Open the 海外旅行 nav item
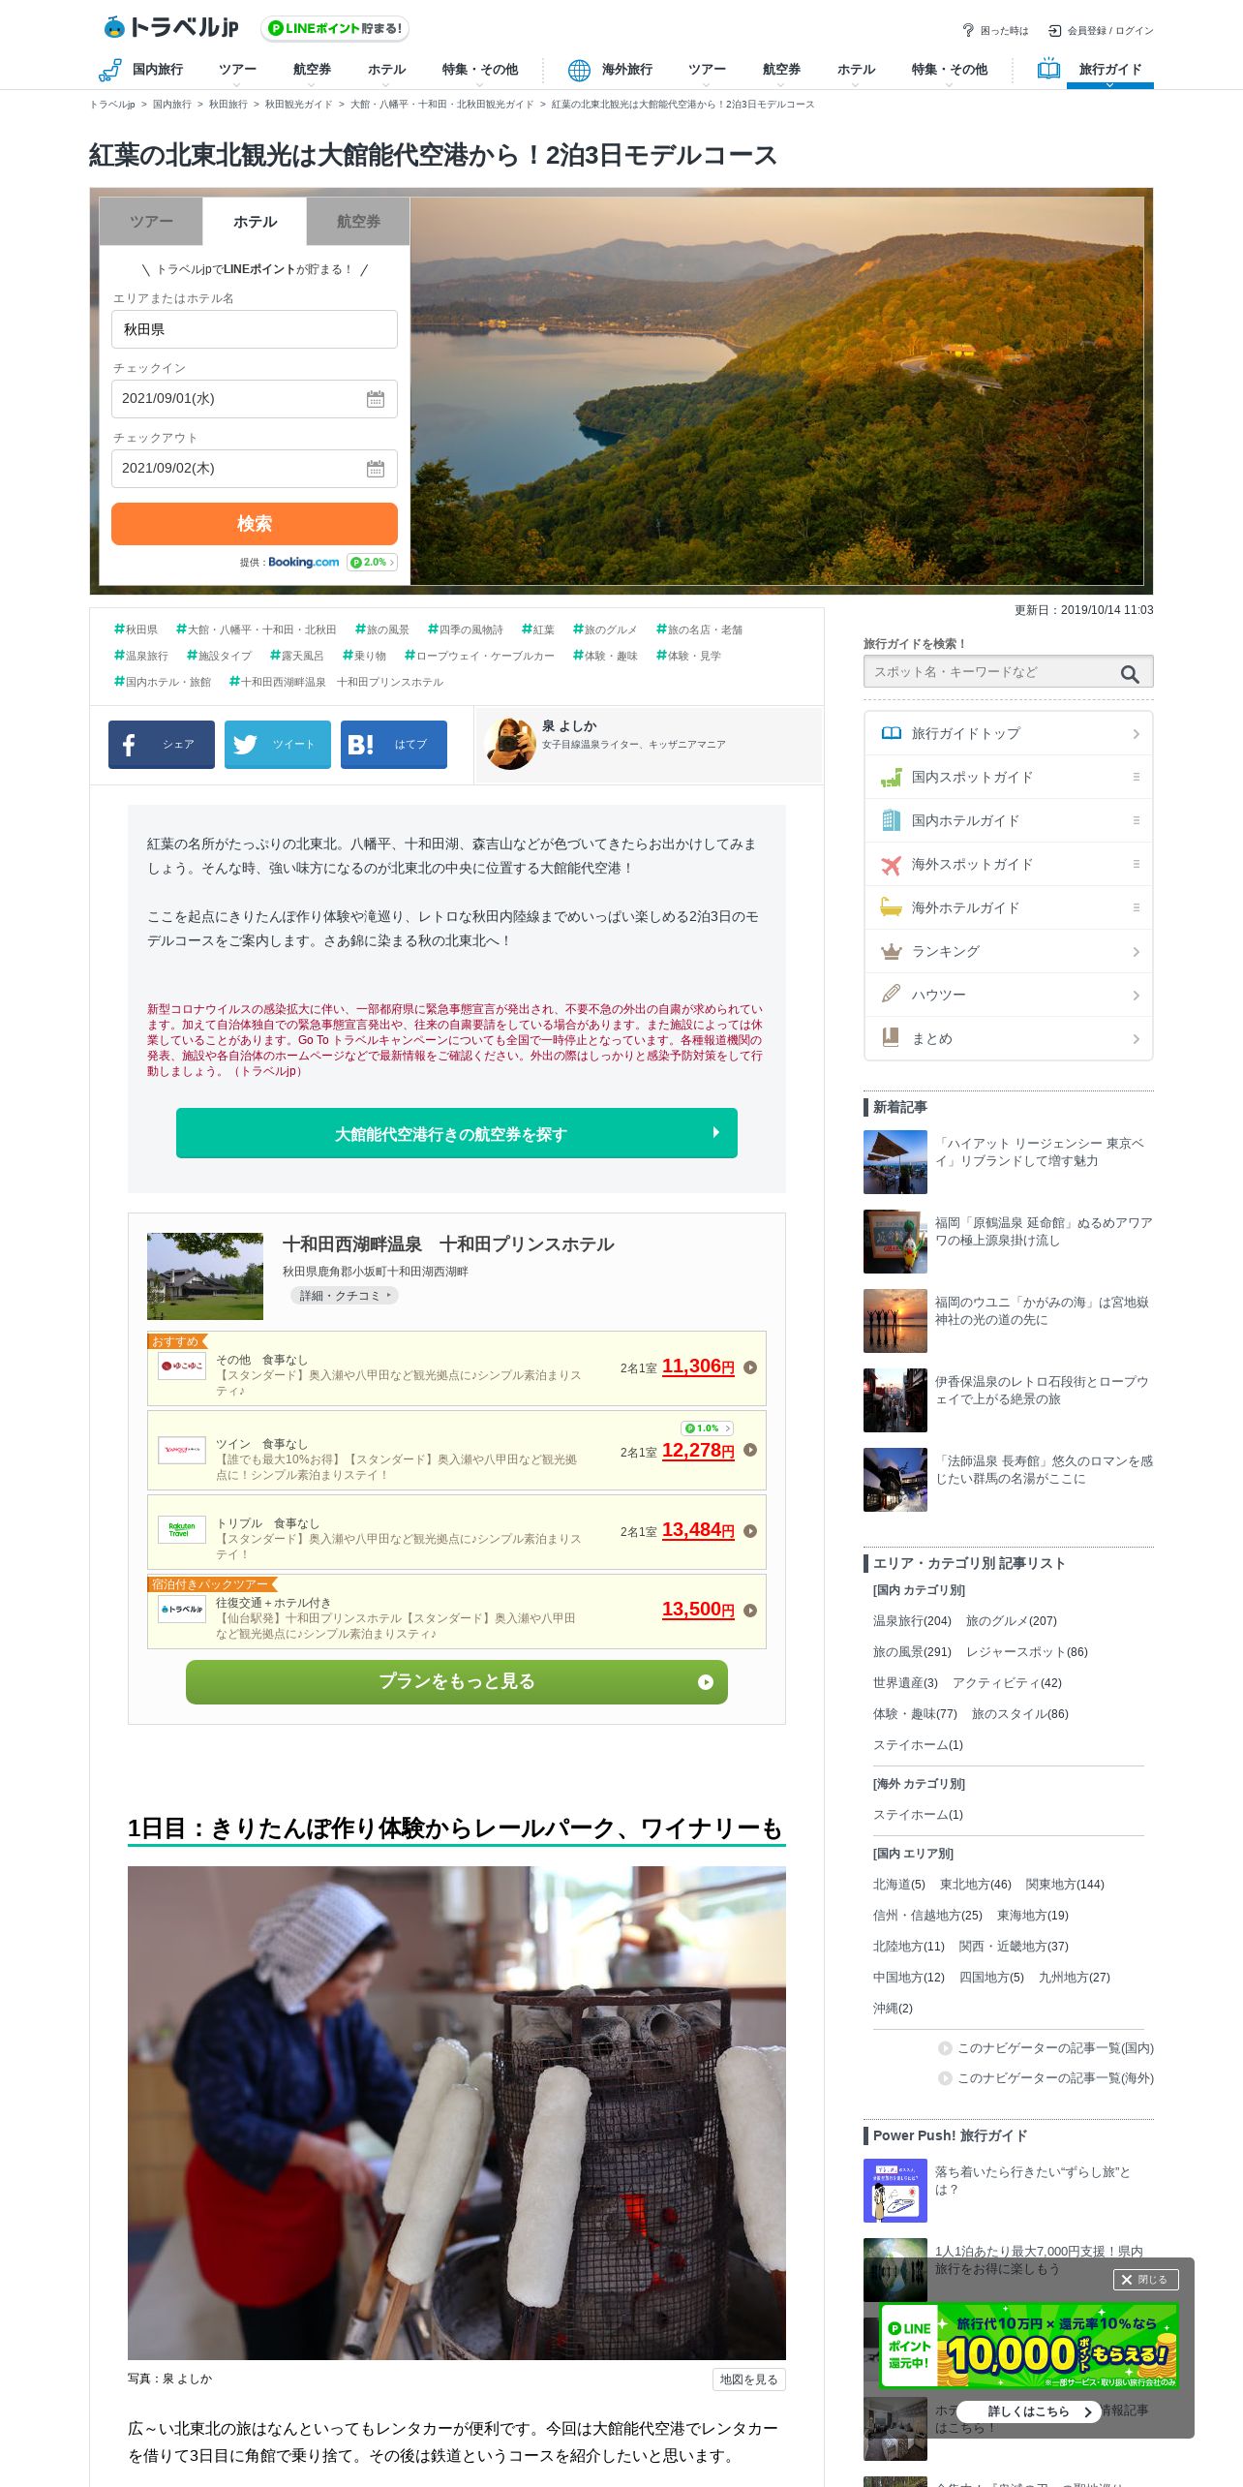This screenshot has height=2487, width=1243. (626, 70)
